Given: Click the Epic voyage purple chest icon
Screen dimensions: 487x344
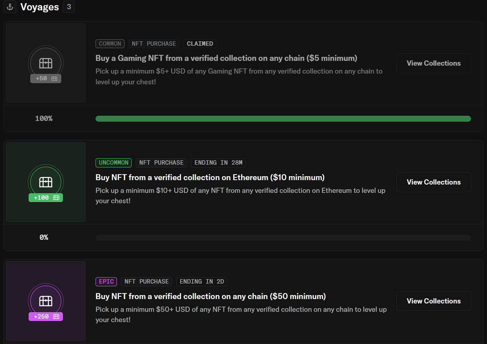Looking at the screenshot, I should click(46, 301).
